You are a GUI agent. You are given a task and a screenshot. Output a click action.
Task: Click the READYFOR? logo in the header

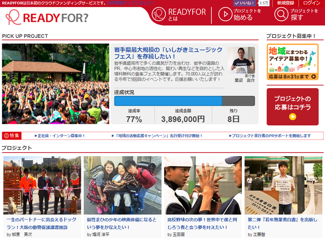point(47,18)
